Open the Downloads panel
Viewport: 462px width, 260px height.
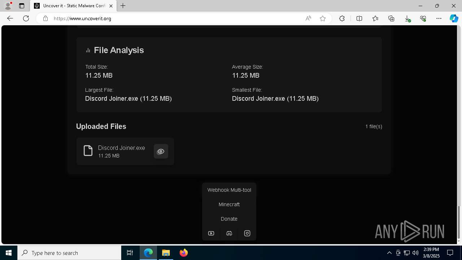point(407,18)
